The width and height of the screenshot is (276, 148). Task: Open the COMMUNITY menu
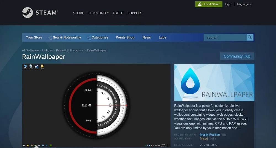pyautogui.click(x=98, y=13)
